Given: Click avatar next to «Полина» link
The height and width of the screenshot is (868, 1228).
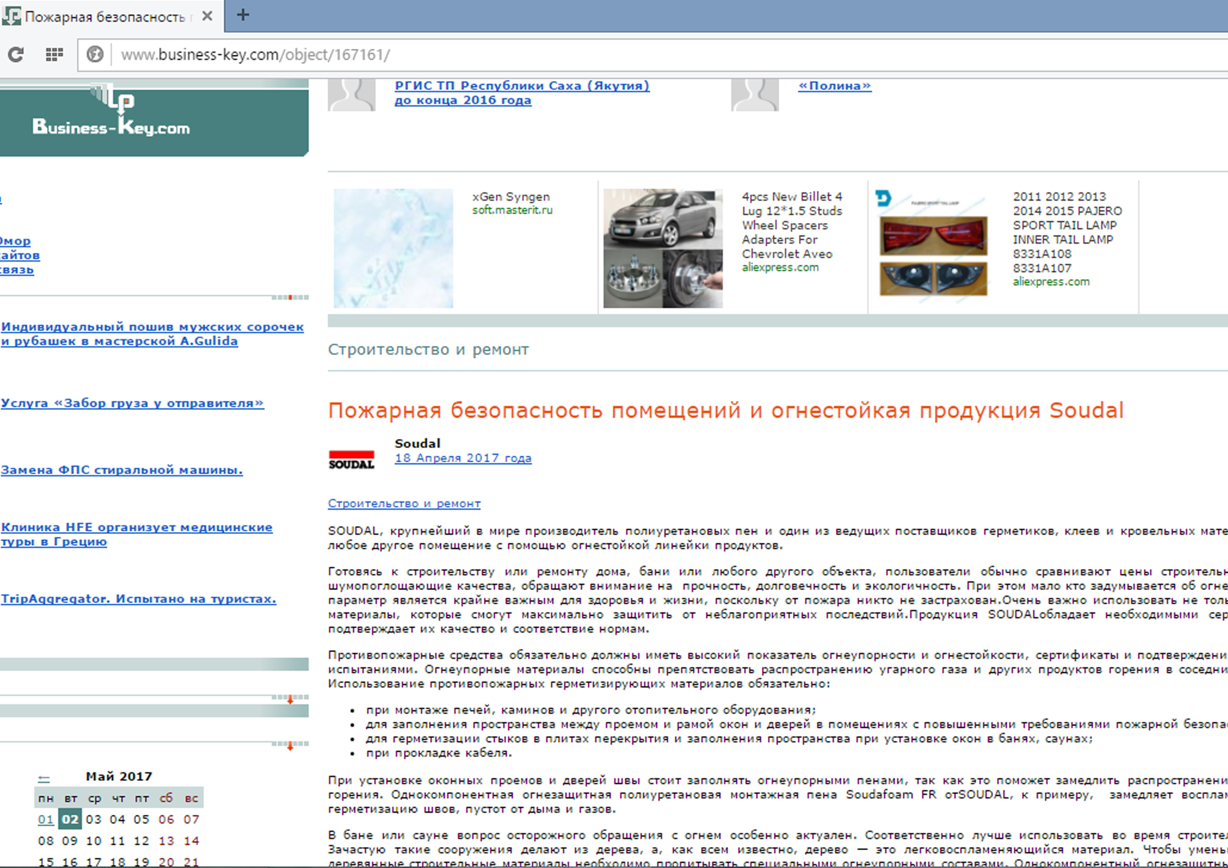Looking at the screenshot, I should (755, 95).
